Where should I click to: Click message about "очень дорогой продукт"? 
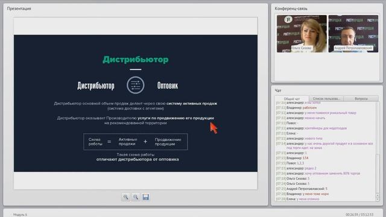(324, 146)
